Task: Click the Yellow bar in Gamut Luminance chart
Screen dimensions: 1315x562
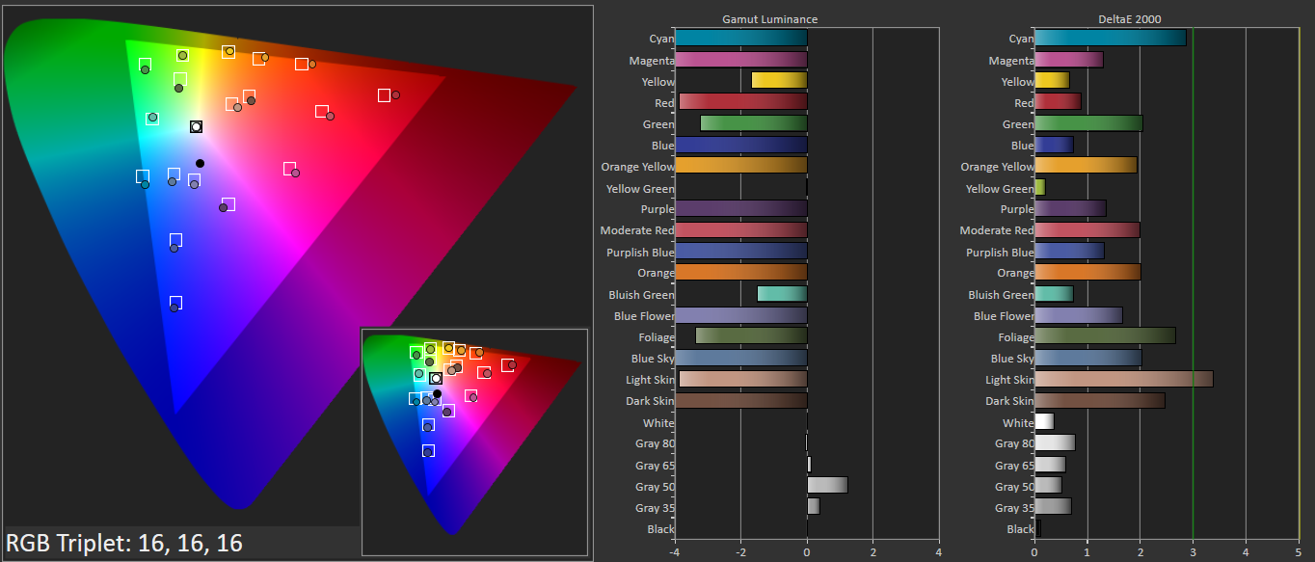Action: coord(779,81)
